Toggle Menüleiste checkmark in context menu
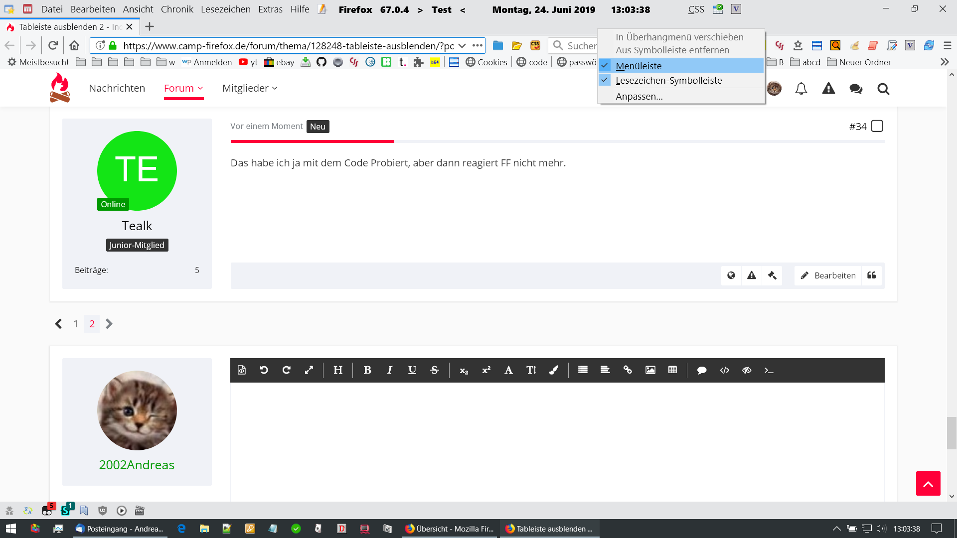 (638, 66)
